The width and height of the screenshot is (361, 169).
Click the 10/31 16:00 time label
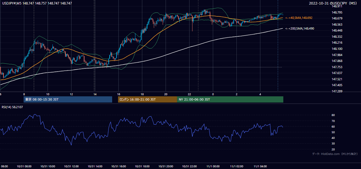point(118,166)
